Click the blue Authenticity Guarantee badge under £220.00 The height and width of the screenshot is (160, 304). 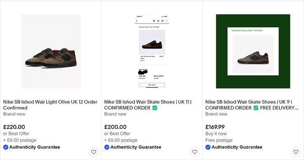click(6, 147)
